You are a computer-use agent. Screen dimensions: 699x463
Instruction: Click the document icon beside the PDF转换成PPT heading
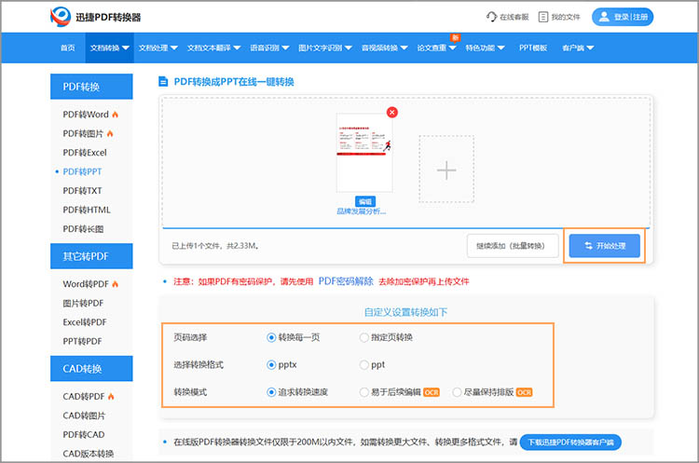(164, 82)
